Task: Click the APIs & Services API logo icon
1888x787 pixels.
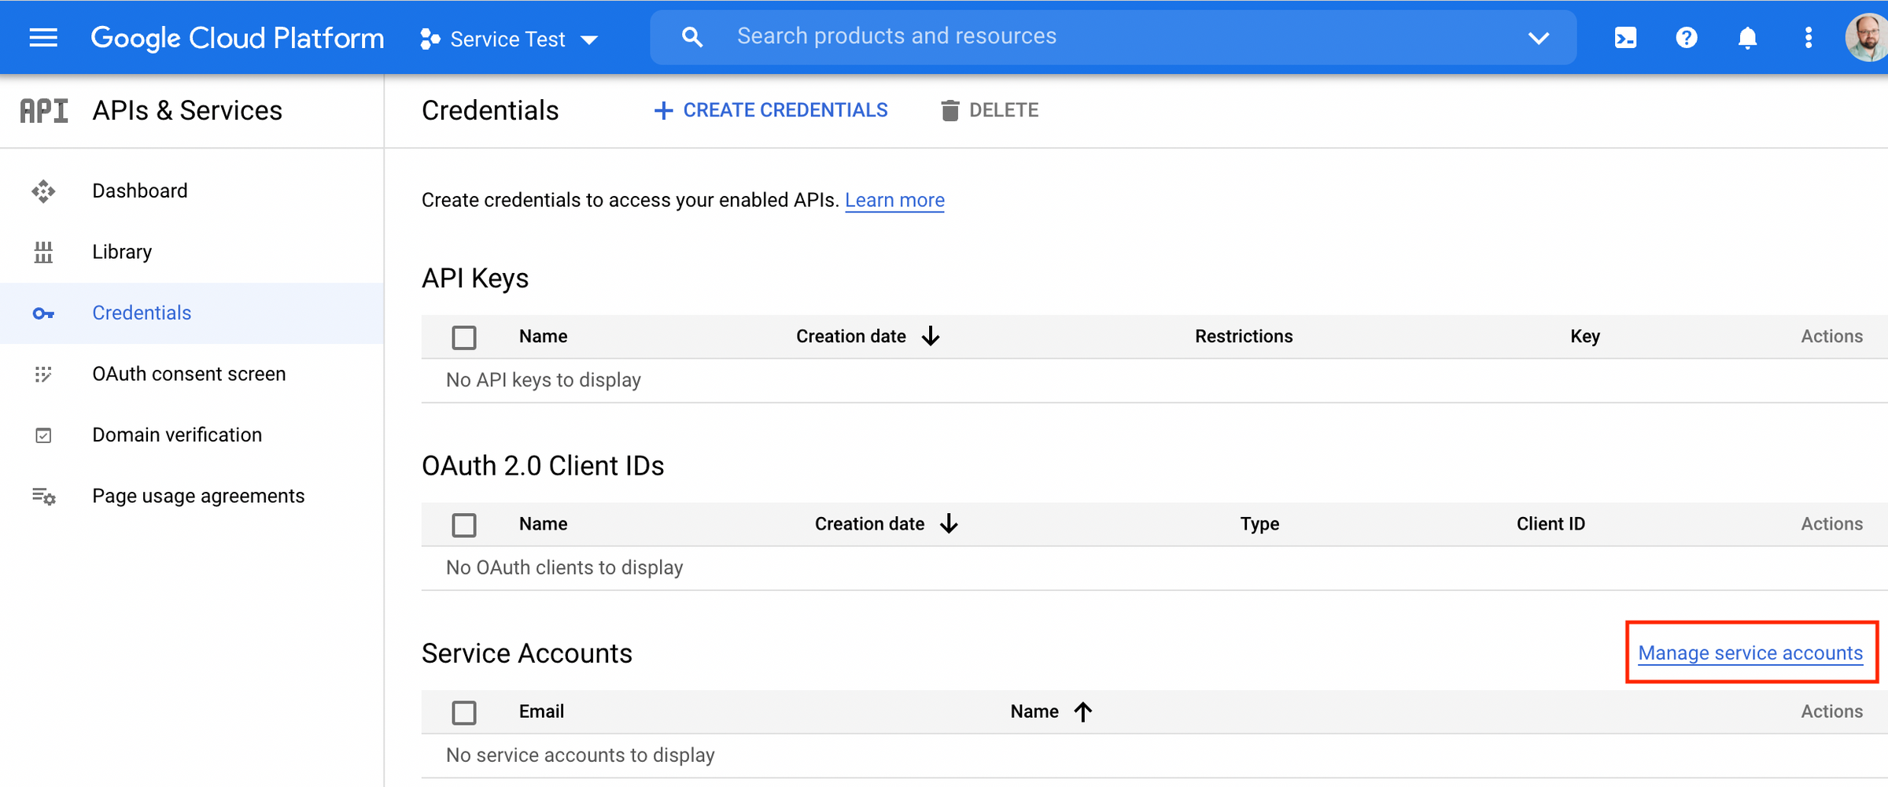Action: [43, 110]
